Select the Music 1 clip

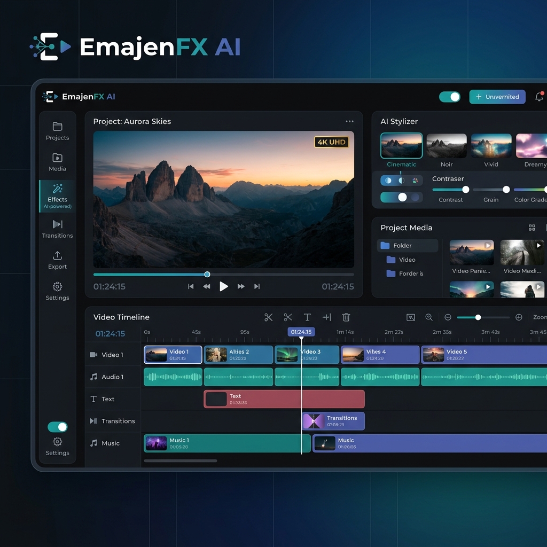tap(227, 443)
